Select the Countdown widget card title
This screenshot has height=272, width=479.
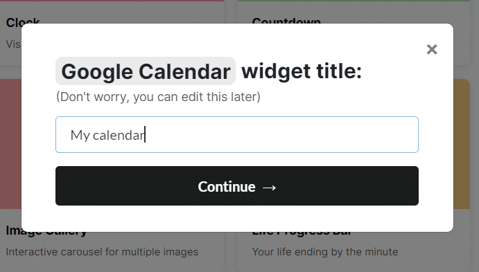click(x=286, y=20)
